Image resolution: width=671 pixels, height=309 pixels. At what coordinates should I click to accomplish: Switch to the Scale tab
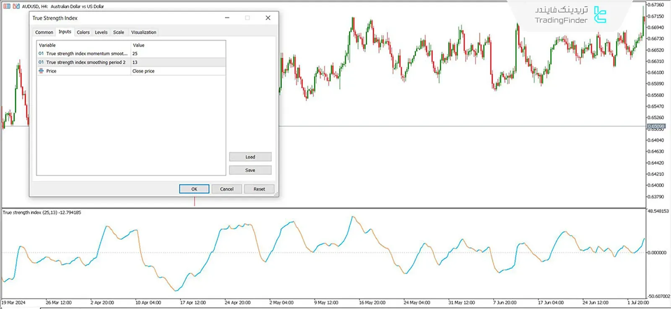(119, 32)
